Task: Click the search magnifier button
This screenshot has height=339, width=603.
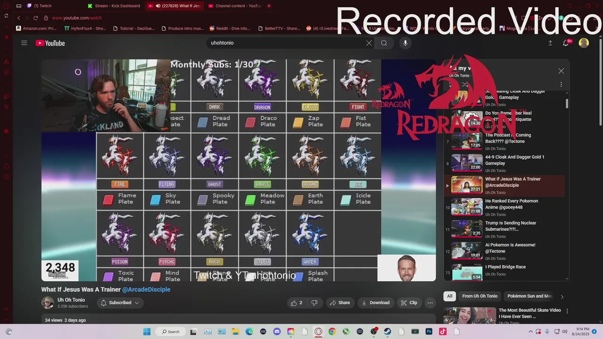Action: (x=384, y=43)
